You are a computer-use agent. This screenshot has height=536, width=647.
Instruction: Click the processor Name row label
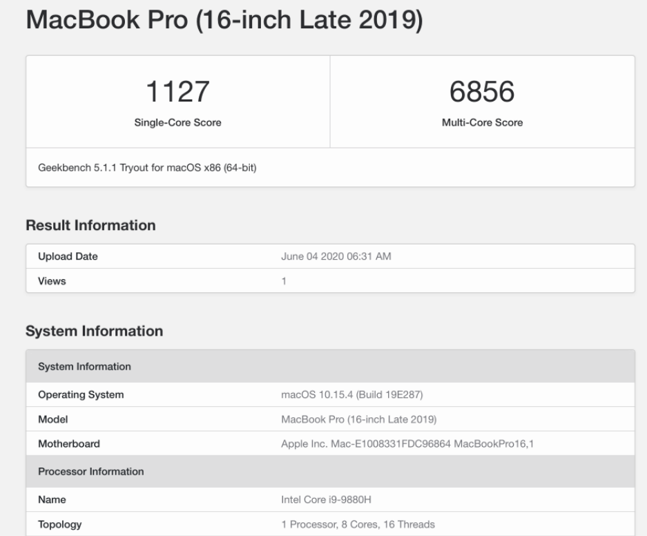pos(52,499)
